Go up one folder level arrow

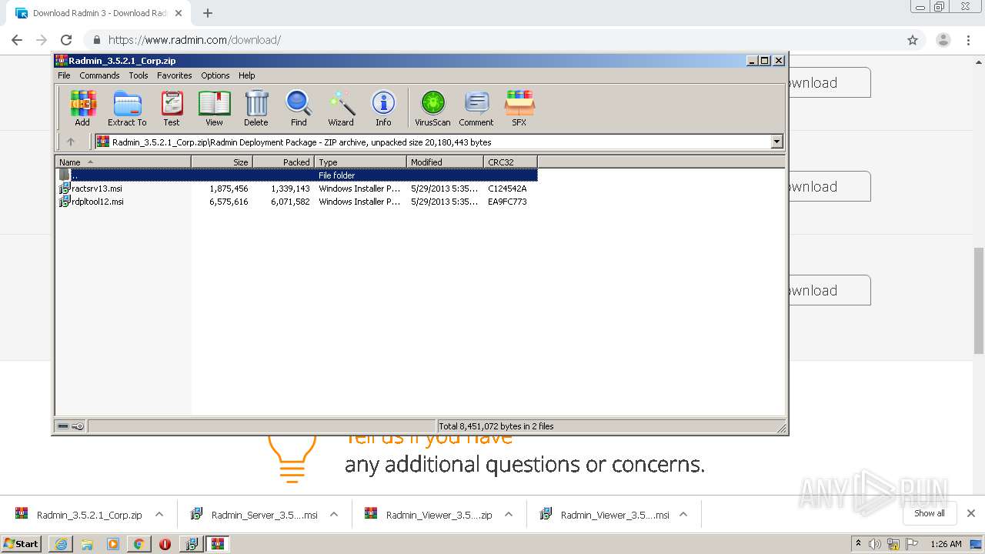pos(71,142)
